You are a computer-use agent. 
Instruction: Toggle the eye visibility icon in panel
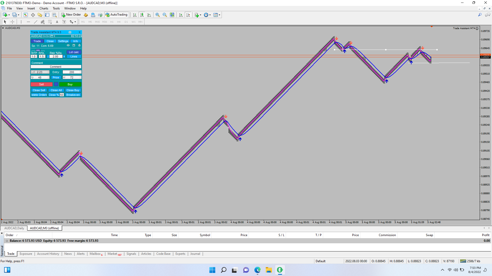[68, 45]
